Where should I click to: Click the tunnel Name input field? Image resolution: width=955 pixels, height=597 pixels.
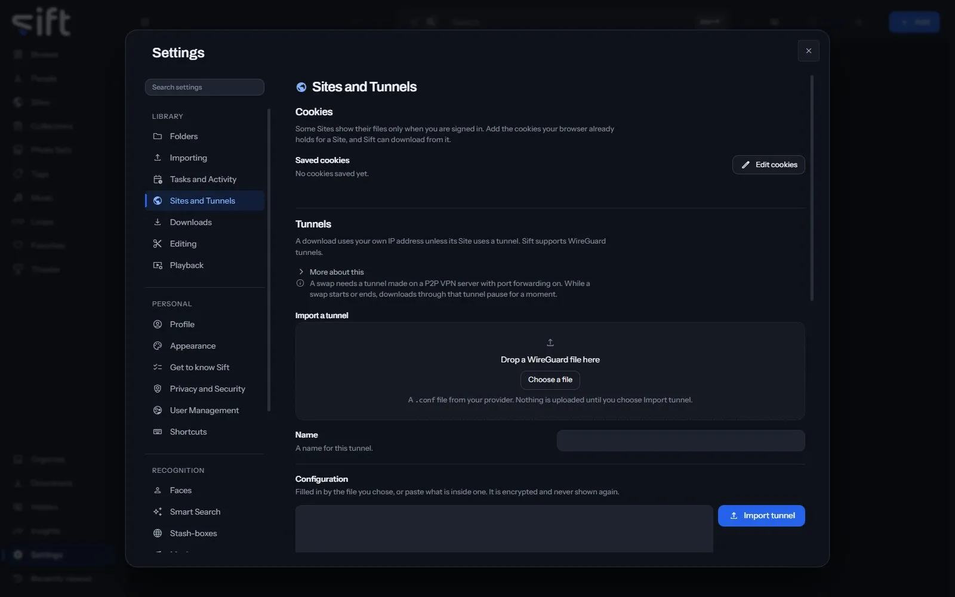coord(680,441)
